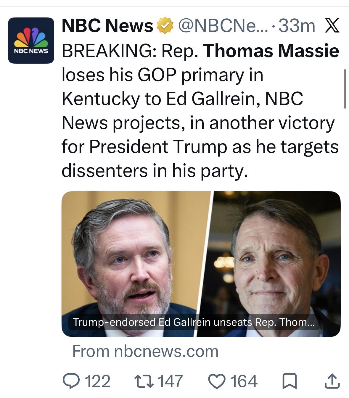Share the post via the share icon
Viewport: 349px width, 398px height.
tap(332, 381)
